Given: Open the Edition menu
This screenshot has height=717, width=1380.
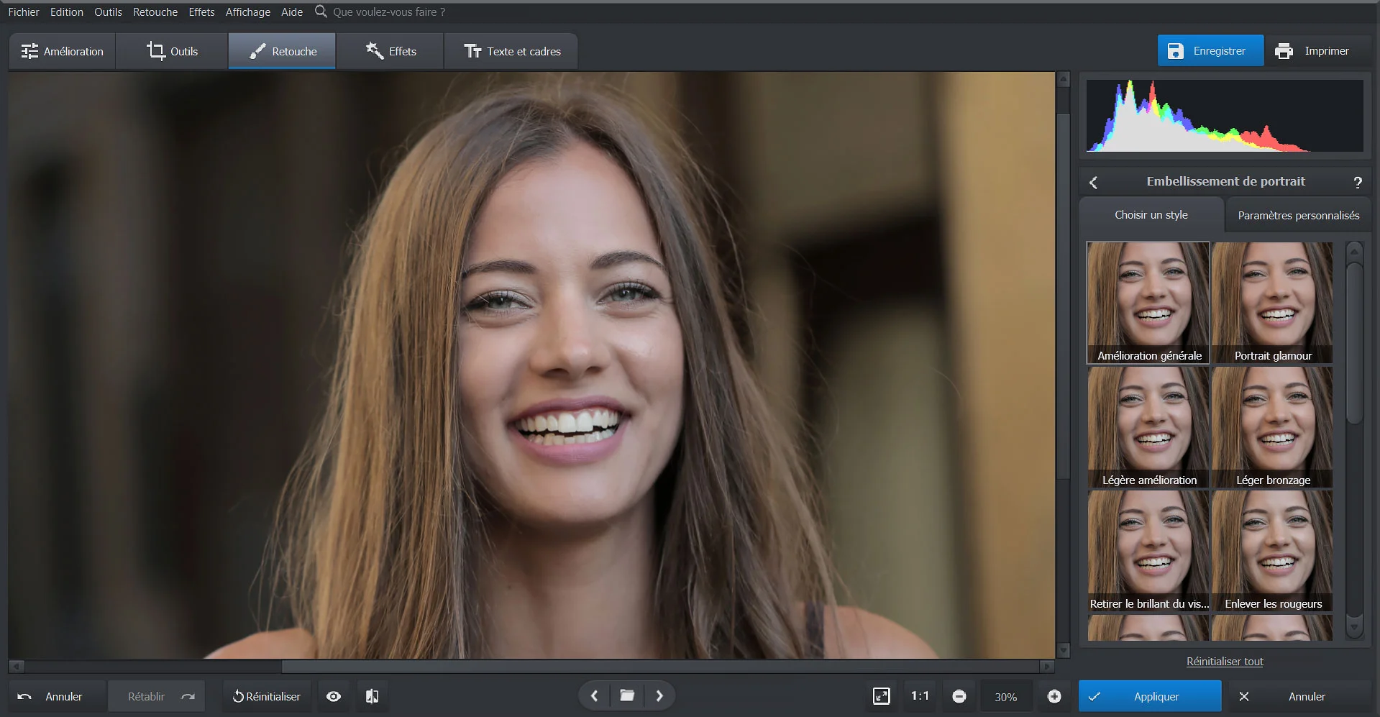Looking at the screenshot, I should coord(67,12).
